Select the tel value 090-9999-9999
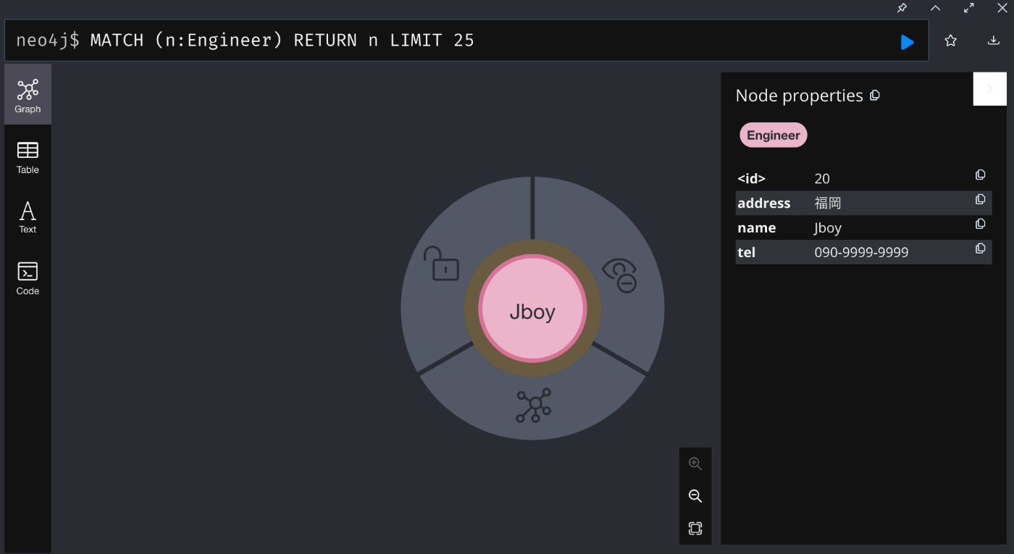This screenshot has height=554, width=1014. [x=861, y=252]
